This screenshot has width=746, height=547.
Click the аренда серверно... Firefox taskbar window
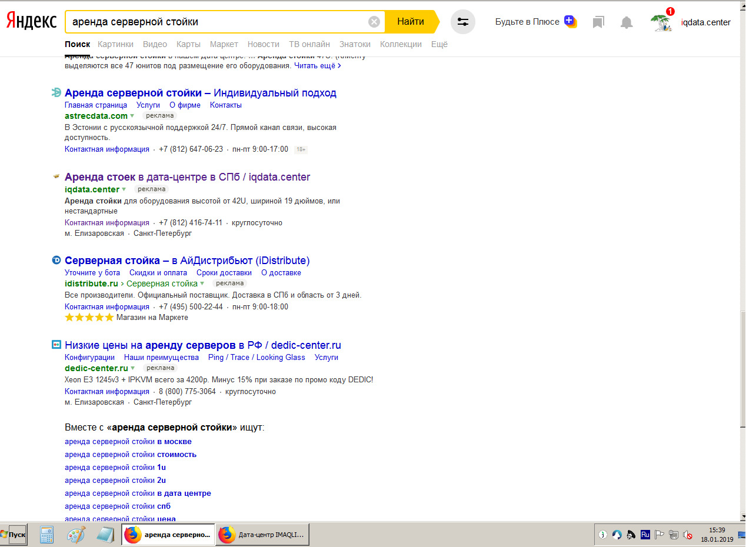pyautogui.click(x=168, y=535)
